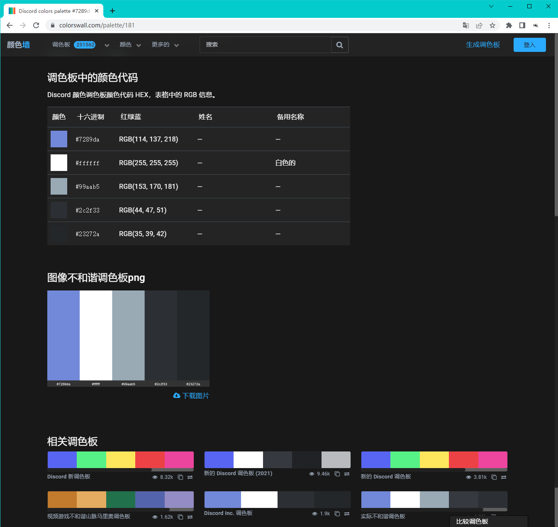Click the search magnifier icon button

339,45
